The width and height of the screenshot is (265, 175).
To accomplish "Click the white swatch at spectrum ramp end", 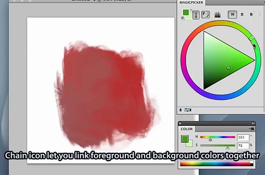I will tap(252, 162).
